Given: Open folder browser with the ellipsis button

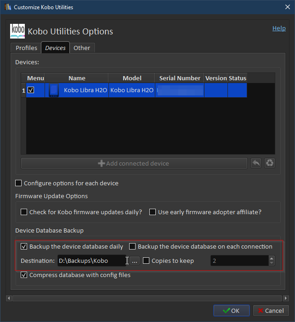Looking at the screenshot, I should (134, 261).
